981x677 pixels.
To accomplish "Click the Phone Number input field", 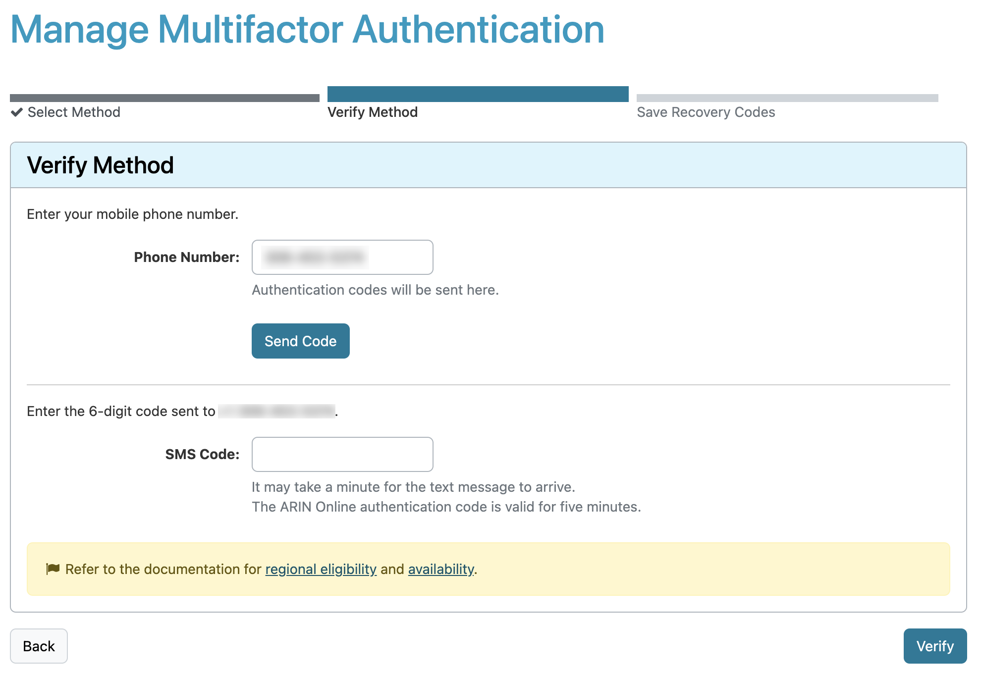I will click(343, 258).
